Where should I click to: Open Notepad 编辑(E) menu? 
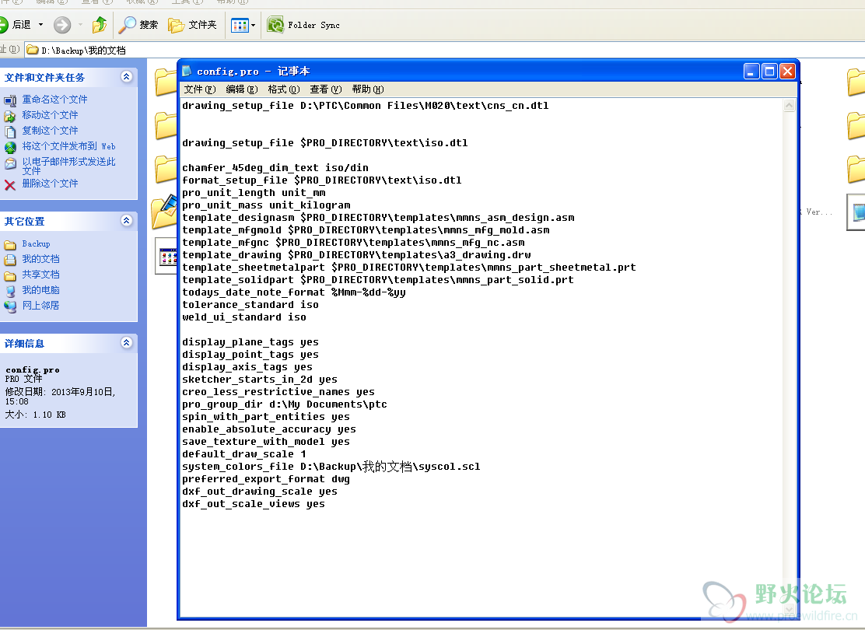pos(242,89)
